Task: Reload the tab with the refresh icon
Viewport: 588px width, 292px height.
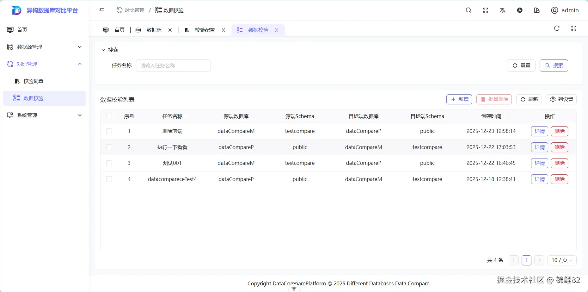Action: coord(557,28)
